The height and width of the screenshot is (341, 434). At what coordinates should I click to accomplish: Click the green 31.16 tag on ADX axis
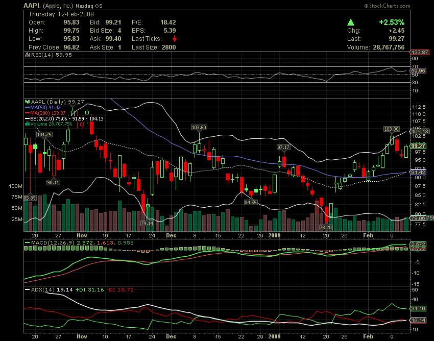pos(418,308)
